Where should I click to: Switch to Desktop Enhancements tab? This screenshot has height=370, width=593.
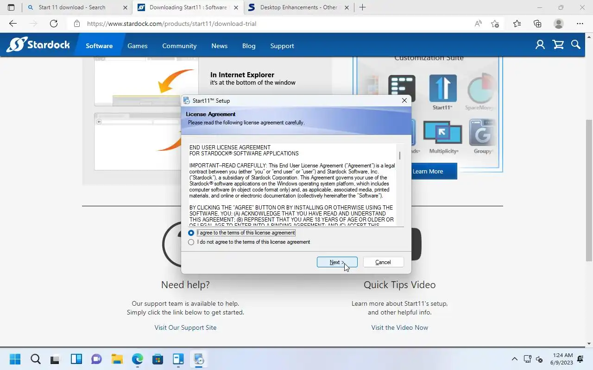[x=299, y=7]
